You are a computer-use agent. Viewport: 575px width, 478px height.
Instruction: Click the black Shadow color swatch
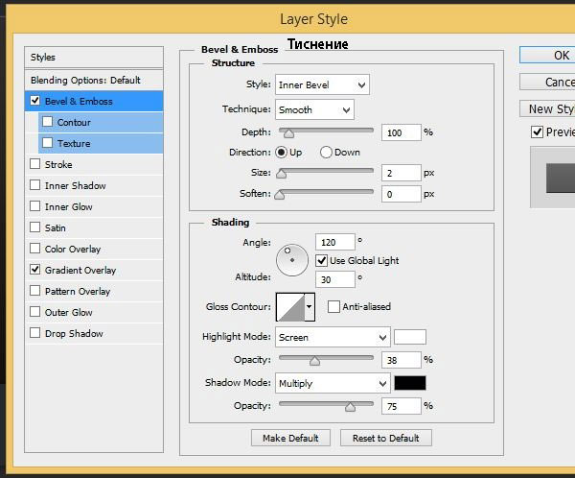pyautogui.click(x=410, y=383)
